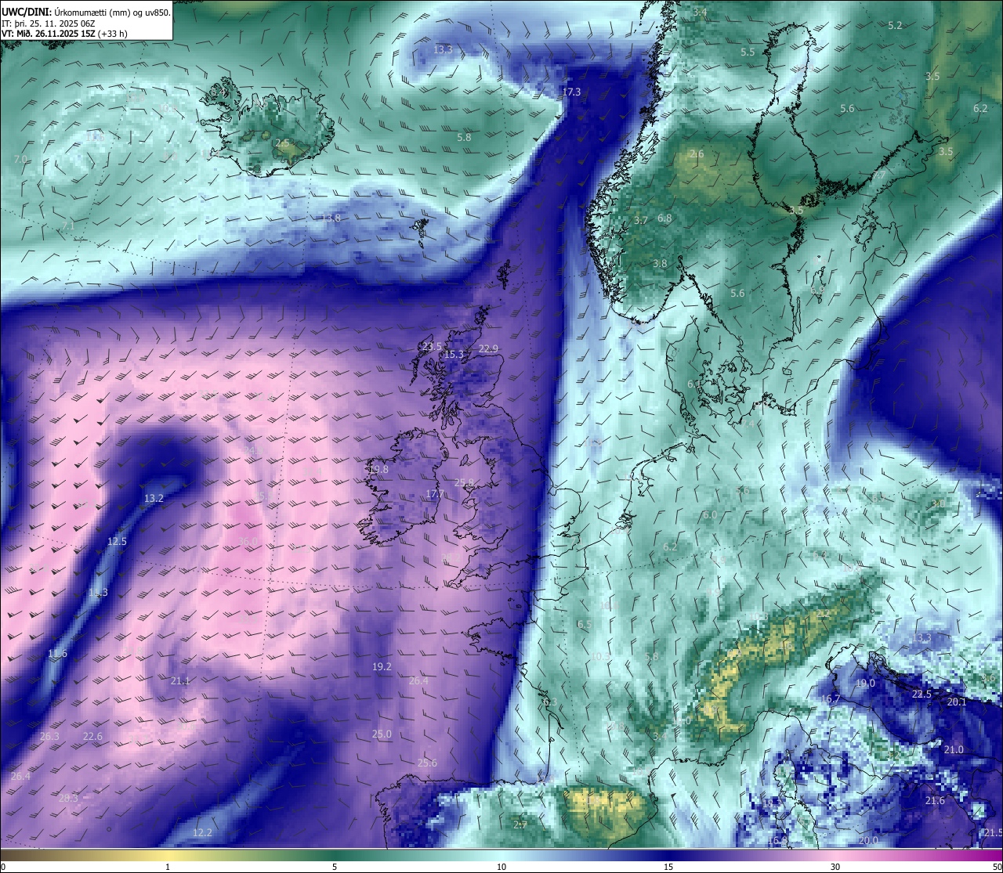Image resolution: width=1003 pixels, height=873 pixels.
Task: Click the 25.6 value near Spanish coast
Action: (428, 763)
